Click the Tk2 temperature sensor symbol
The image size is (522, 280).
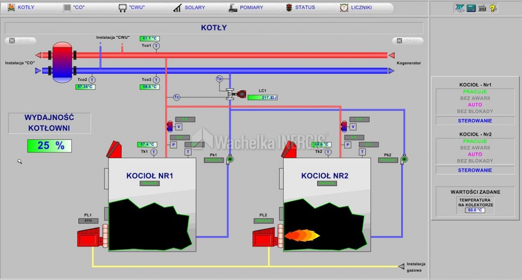(328, 152)
